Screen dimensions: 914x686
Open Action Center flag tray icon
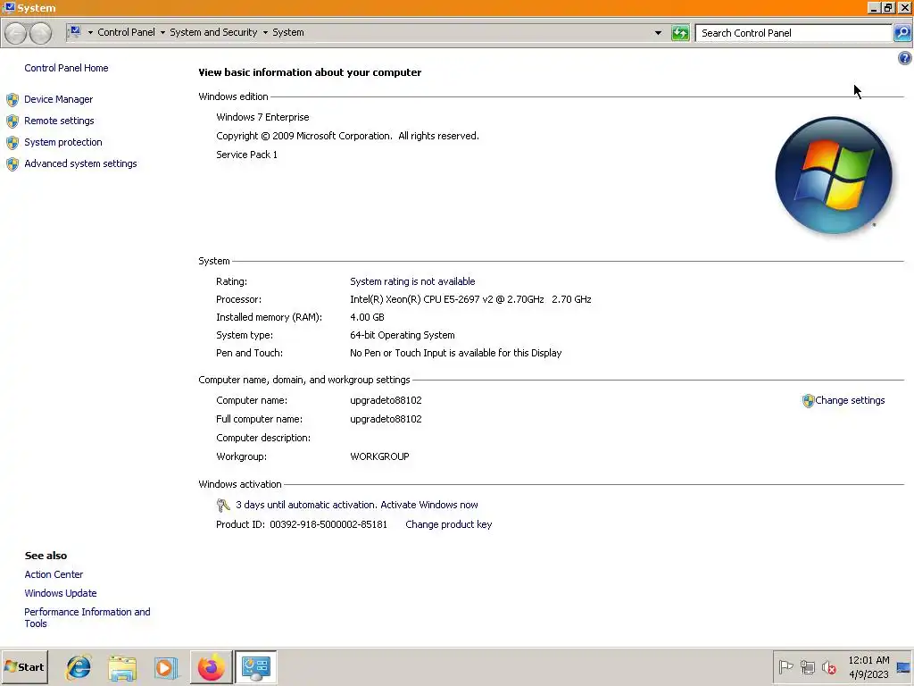tap(785, 666)
